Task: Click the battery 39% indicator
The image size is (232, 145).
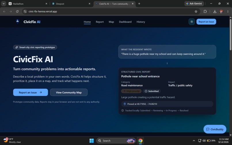Action: pos(211,141)
